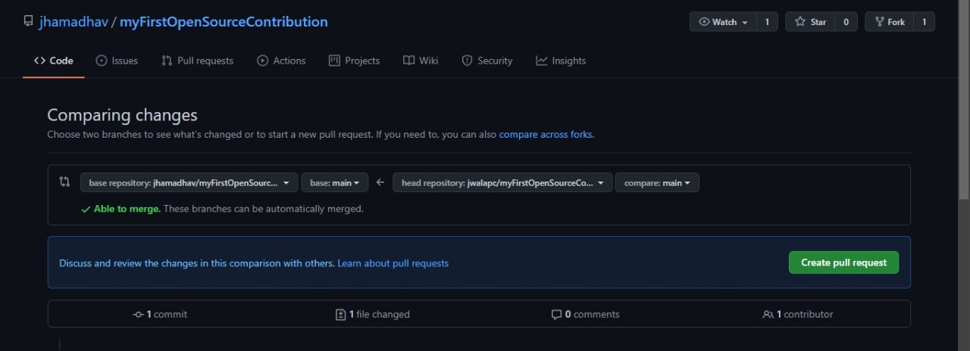Open the jhamadhav owner link
This screenshot has height=351, width=970.
pos(74,22)
